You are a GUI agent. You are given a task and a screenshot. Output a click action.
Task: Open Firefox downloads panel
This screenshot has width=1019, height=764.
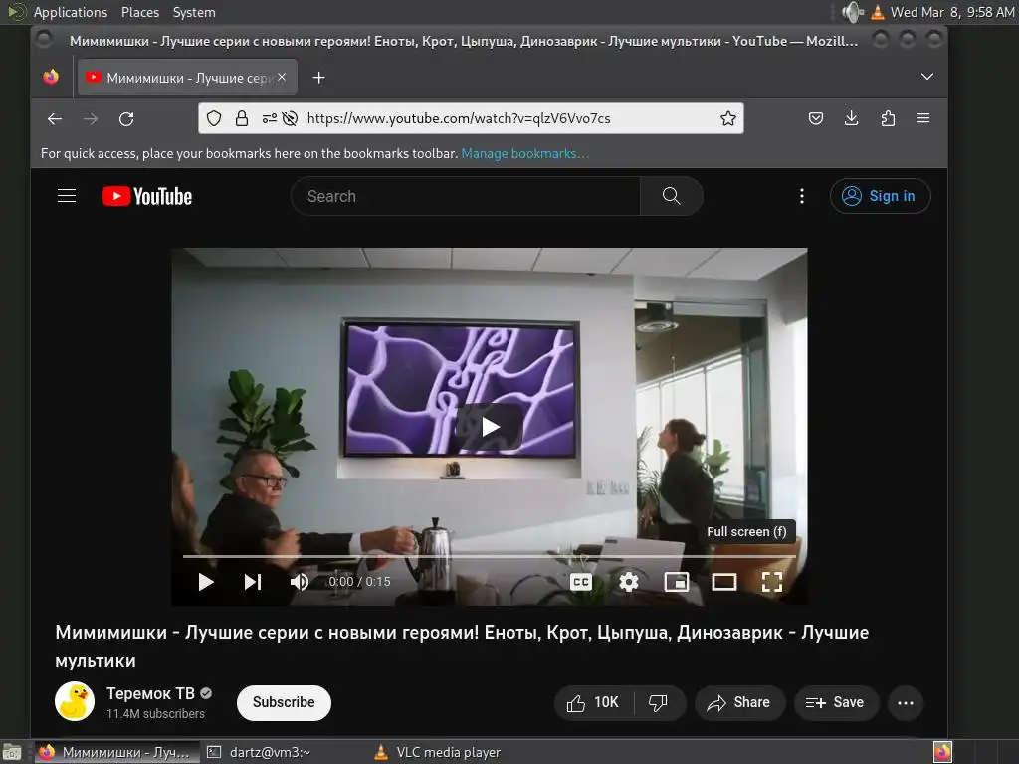coord(852,118)
